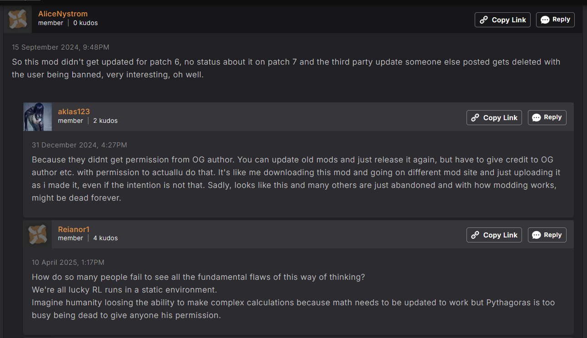
Task: Click the chain-link icon on aklas123's comment
Action: click(x=475, y=118)
